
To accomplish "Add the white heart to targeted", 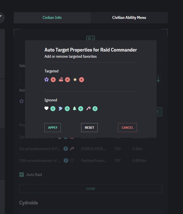I will pos(53,108).
